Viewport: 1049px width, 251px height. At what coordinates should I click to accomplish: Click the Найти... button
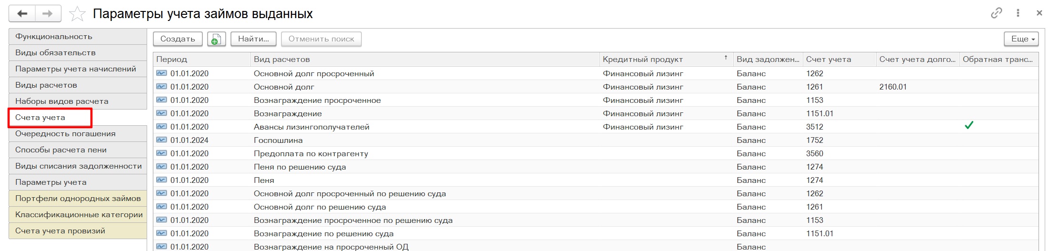coord(253,39)
